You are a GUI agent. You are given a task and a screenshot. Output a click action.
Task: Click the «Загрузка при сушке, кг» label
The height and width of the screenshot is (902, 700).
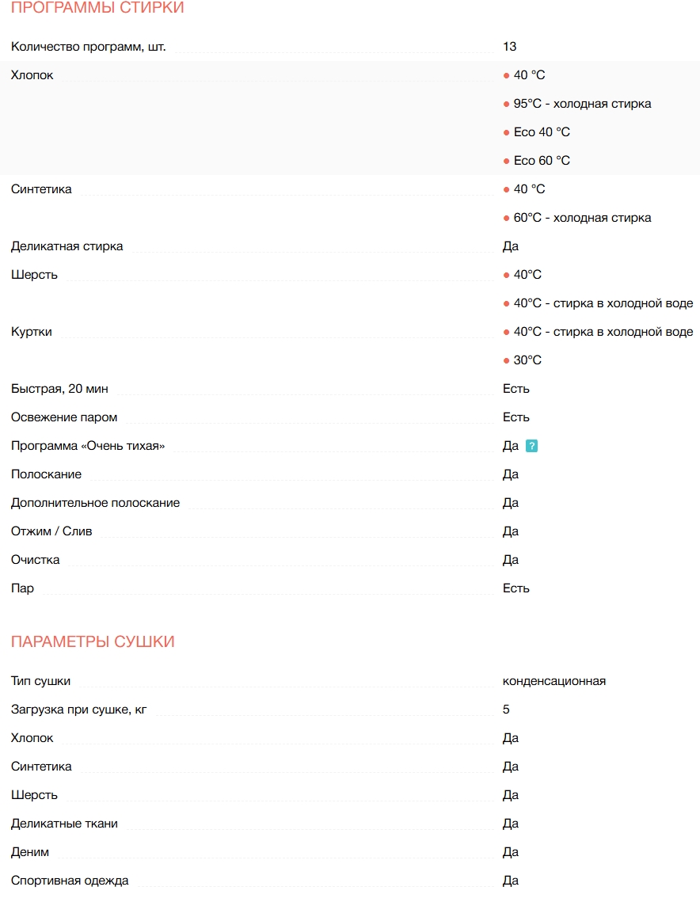coord(79,710)
